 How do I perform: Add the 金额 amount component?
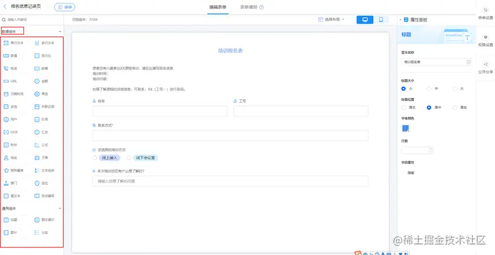coord(41,81)
